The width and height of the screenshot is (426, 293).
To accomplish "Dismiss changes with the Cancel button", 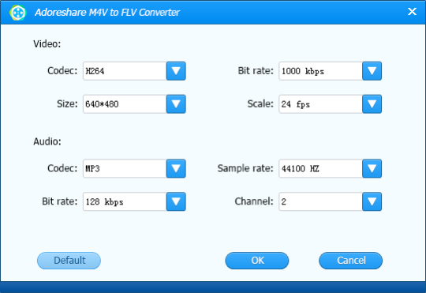I will coord(351,261).
